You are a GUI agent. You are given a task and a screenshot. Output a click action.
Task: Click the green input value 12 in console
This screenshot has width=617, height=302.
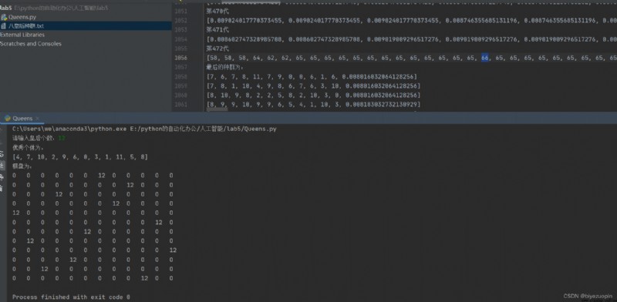(62, 139)
